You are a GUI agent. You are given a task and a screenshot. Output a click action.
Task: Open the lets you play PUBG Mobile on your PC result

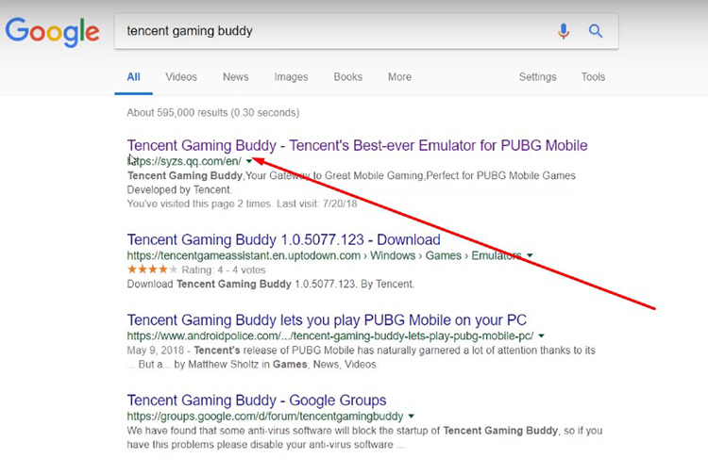327,319
